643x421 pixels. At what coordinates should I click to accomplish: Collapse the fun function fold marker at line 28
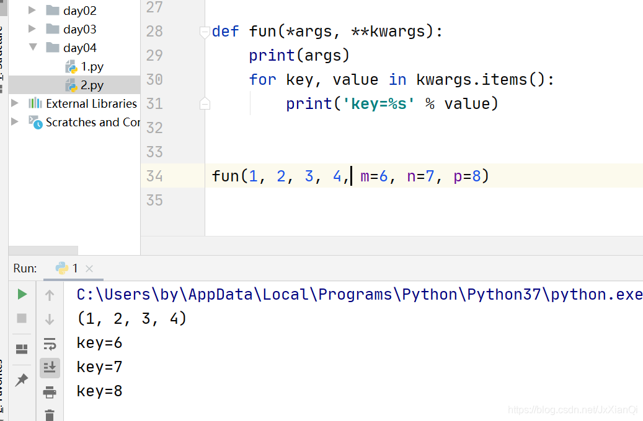click(x=205, y=32)
